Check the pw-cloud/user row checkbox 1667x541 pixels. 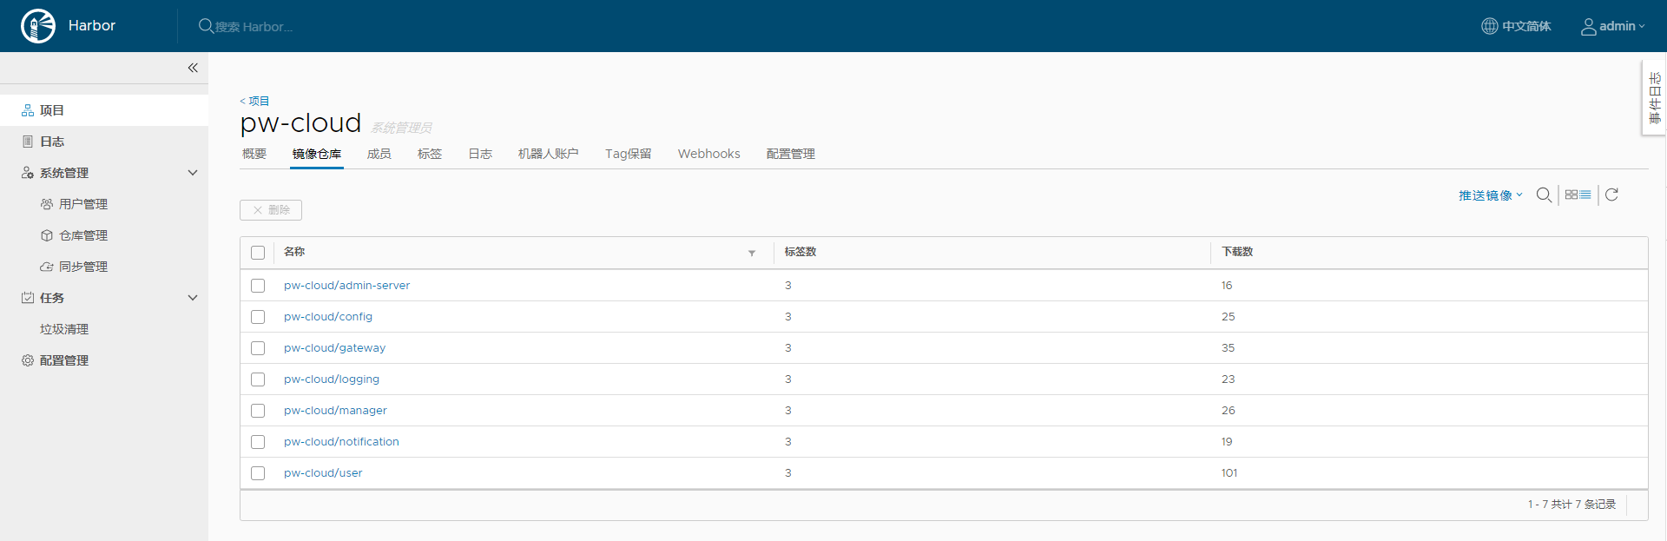point(258,473)
